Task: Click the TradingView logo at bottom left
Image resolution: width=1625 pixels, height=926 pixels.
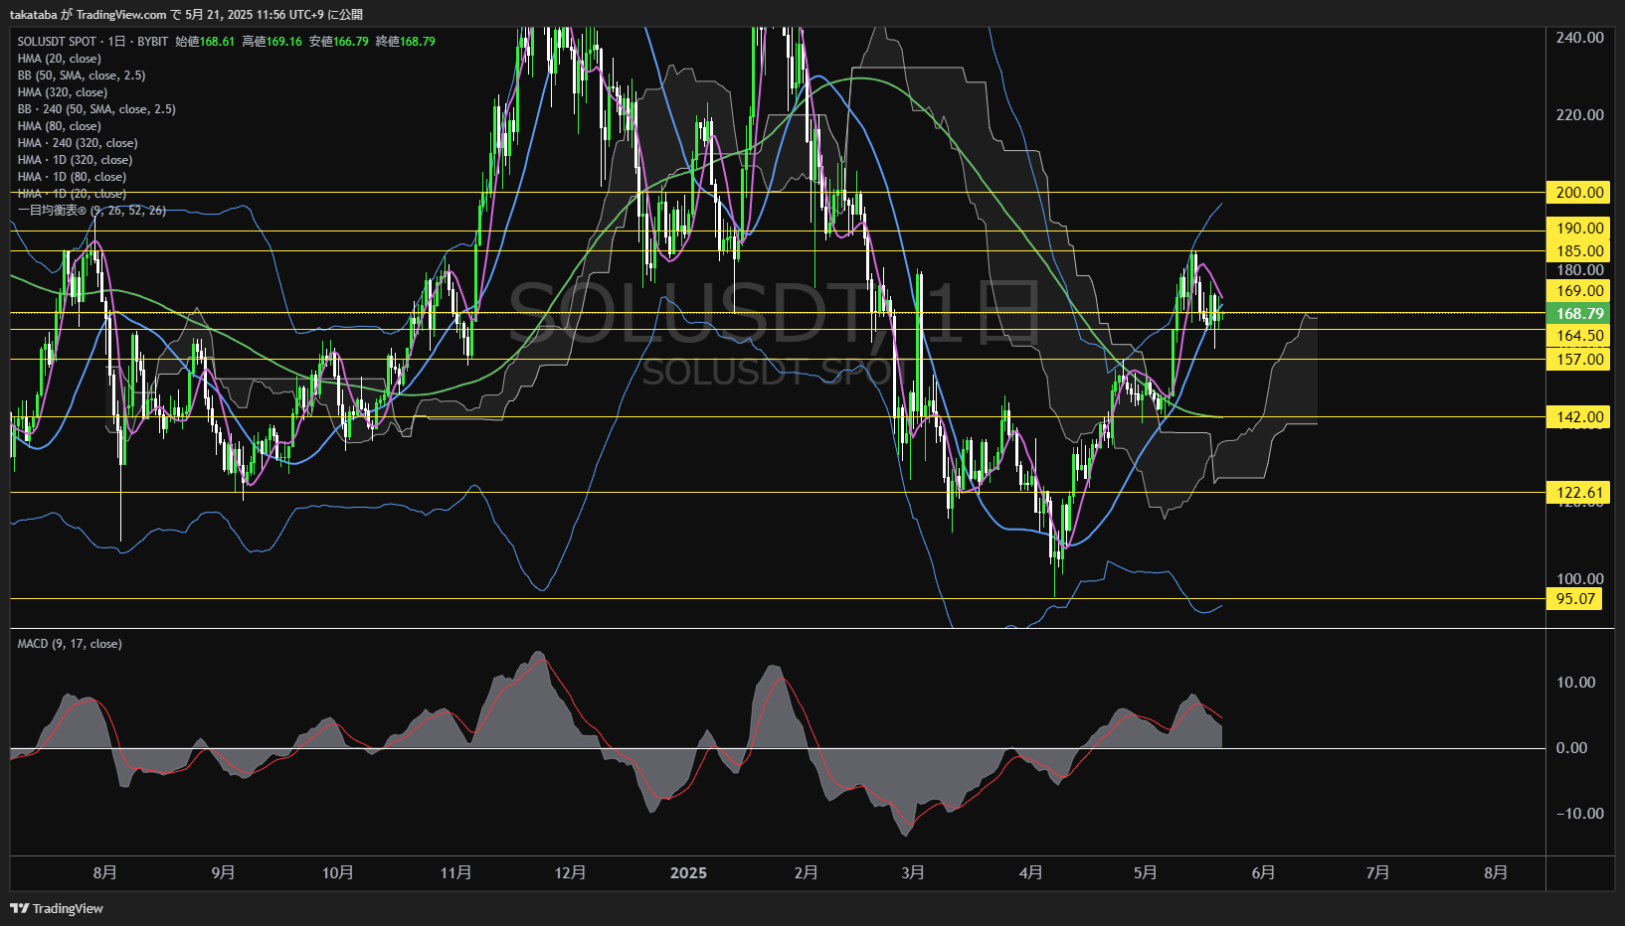Action: (57, 908)
